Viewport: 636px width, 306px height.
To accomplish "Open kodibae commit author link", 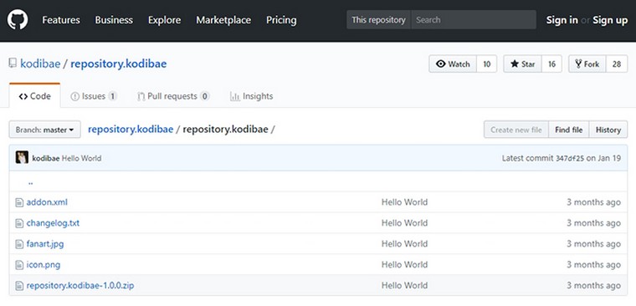I will [46, 158].
